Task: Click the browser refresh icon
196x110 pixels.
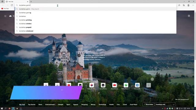Action: (x=12, y=5)
